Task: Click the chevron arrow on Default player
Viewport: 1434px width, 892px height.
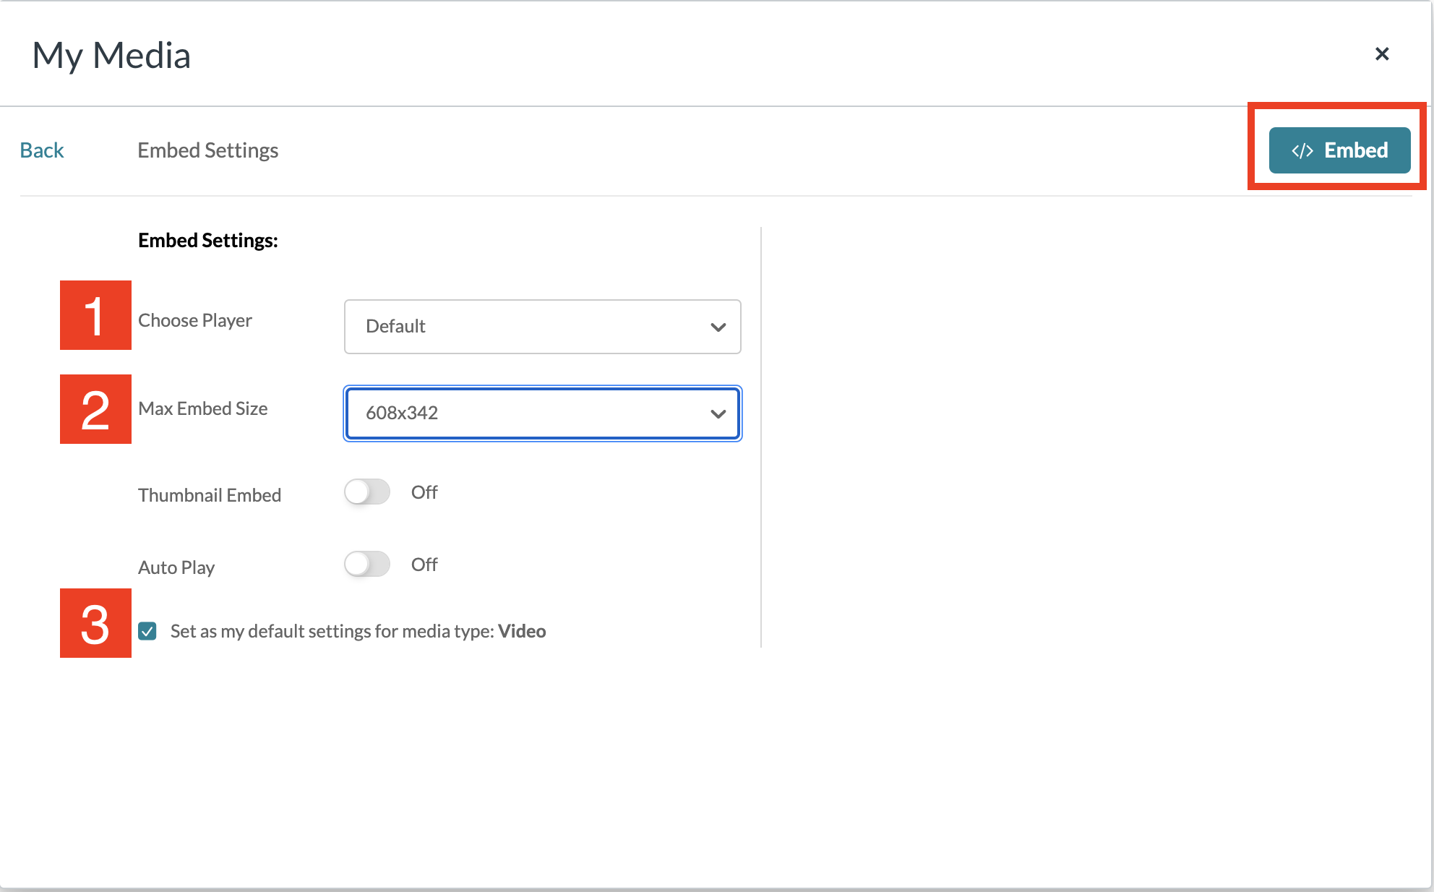Action: tap(718, 327)
